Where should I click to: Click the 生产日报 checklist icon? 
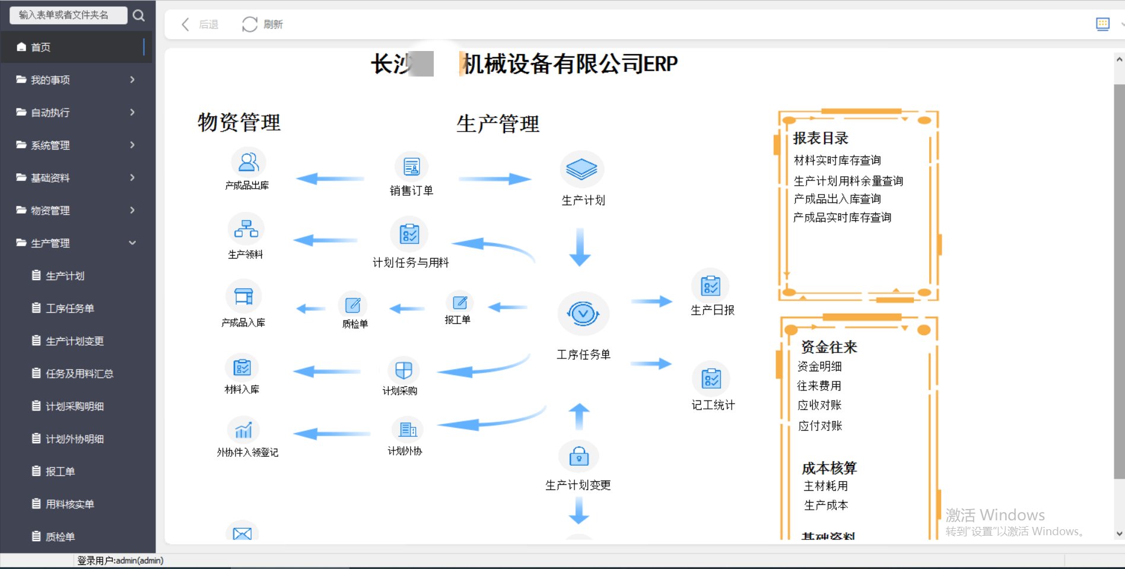[710, 287]
